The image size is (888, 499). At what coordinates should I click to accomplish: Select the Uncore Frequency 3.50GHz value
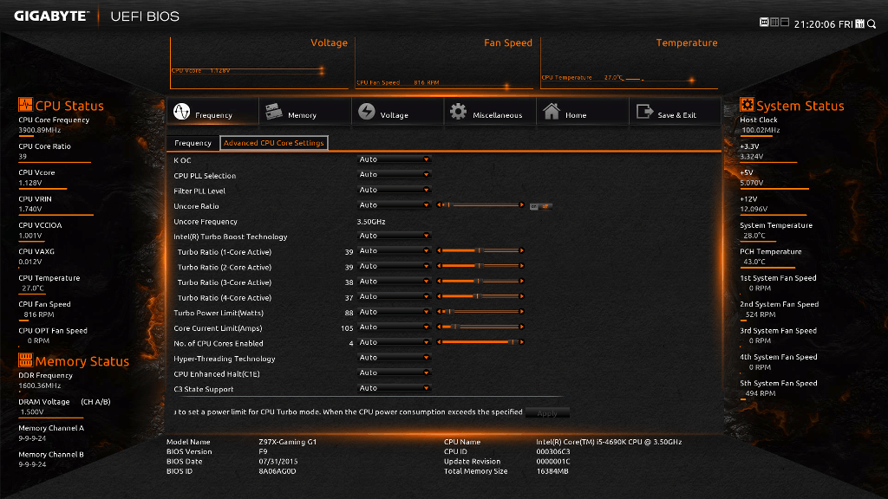pos(371,222)
